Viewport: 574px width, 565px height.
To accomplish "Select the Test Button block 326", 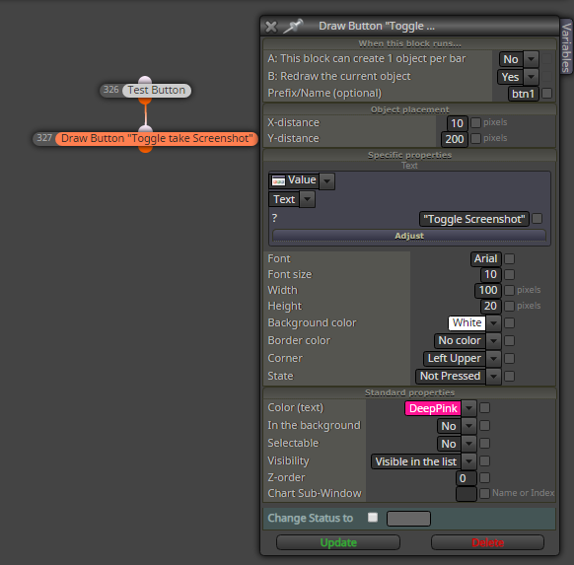I will (157, 90).
